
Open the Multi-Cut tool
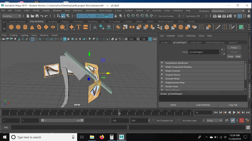click(x=218, y=27)
